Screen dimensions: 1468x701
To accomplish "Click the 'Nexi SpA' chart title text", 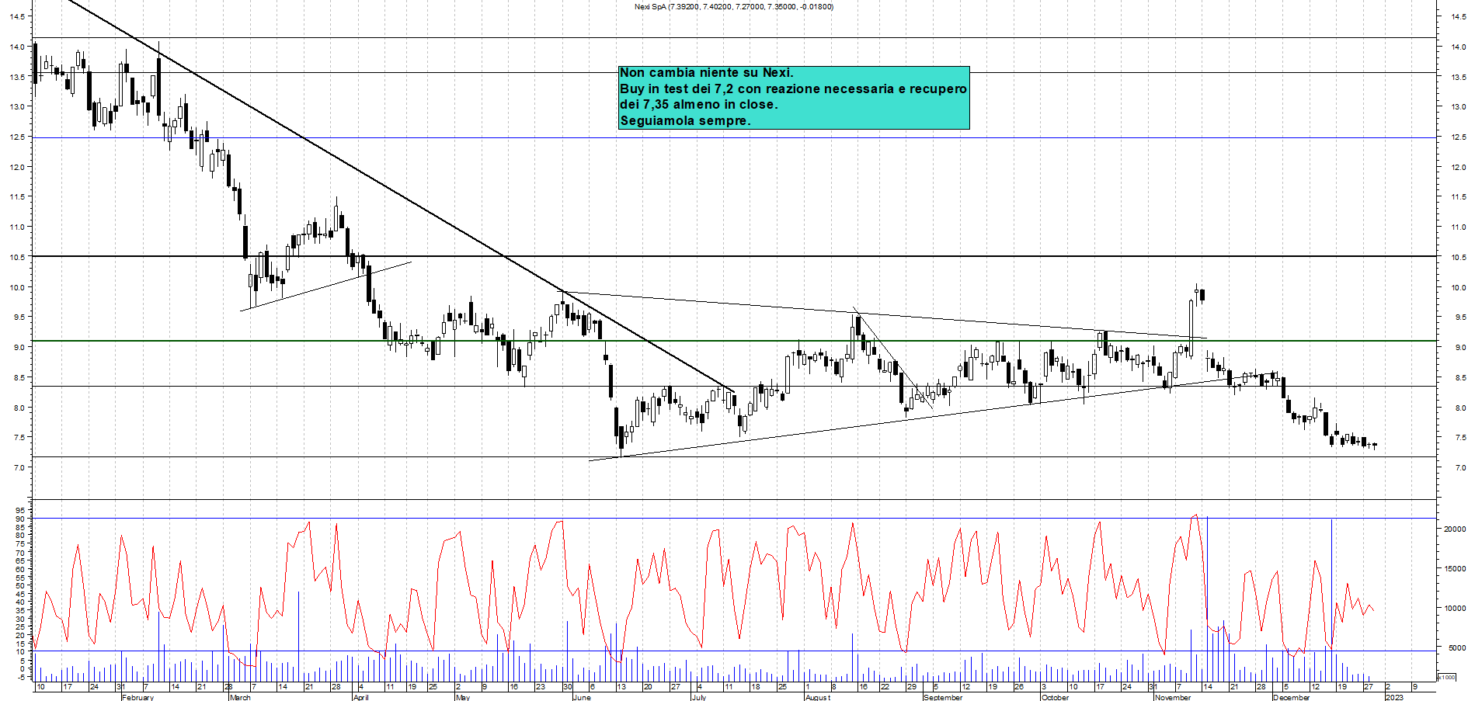I will [x=650, y=7].
